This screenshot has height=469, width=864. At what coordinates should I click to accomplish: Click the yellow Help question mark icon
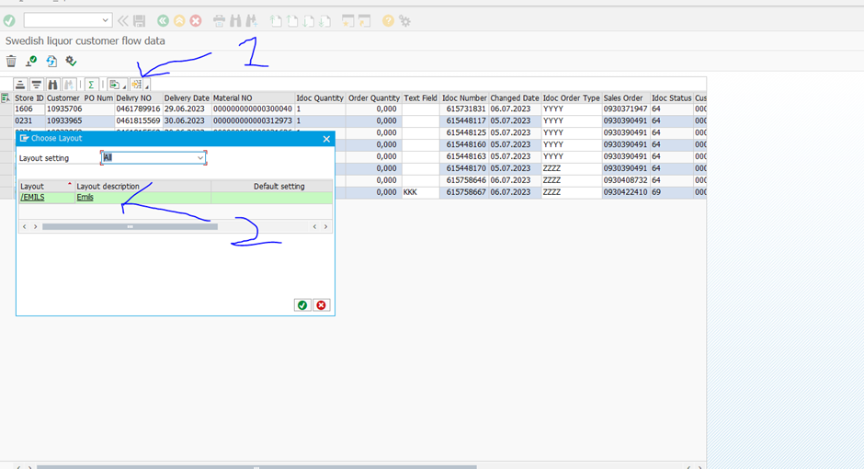388,20
